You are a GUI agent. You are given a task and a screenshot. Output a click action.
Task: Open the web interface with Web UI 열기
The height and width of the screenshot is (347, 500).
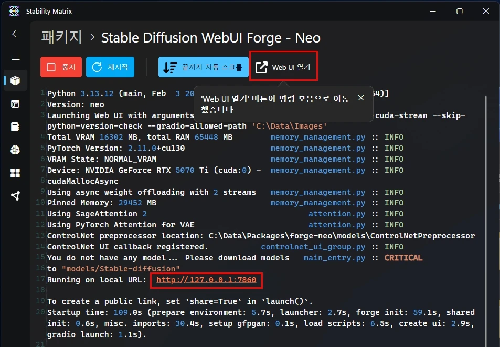(x=283, y=67)
